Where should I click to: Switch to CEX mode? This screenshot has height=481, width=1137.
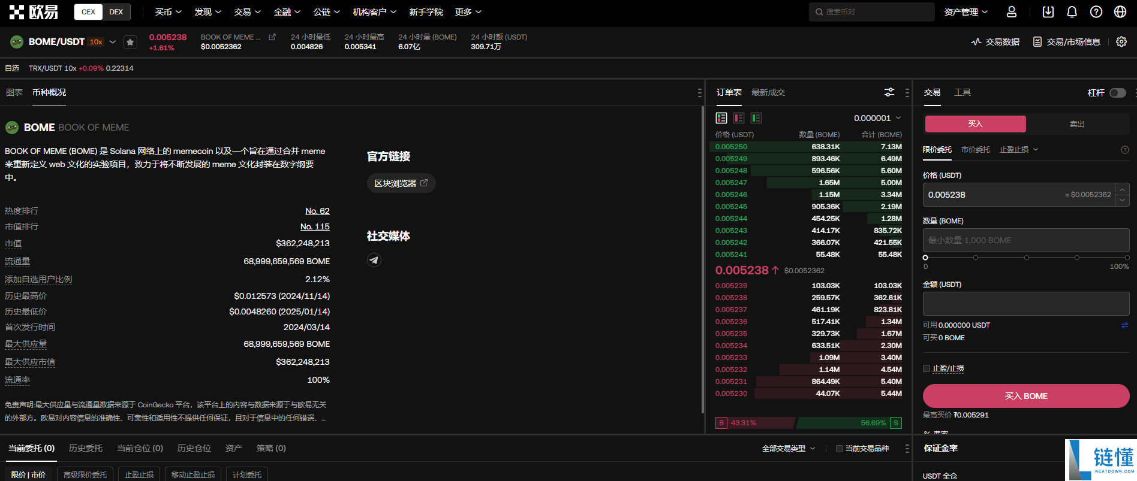point(88,12)
